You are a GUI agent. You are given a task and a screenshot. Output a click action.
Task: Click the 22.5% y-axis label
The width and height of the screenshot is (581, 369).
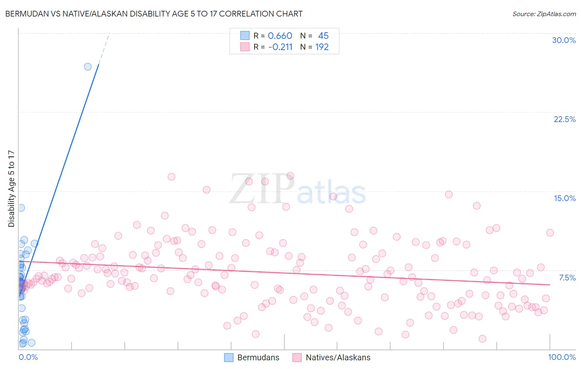click(x=564, y=119)
